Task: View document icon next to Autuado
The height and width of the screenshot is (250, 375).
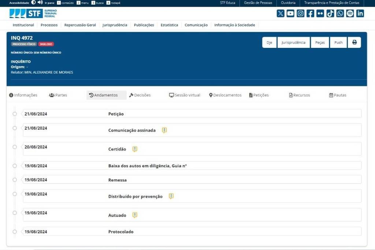Action: tap(135, 215)
